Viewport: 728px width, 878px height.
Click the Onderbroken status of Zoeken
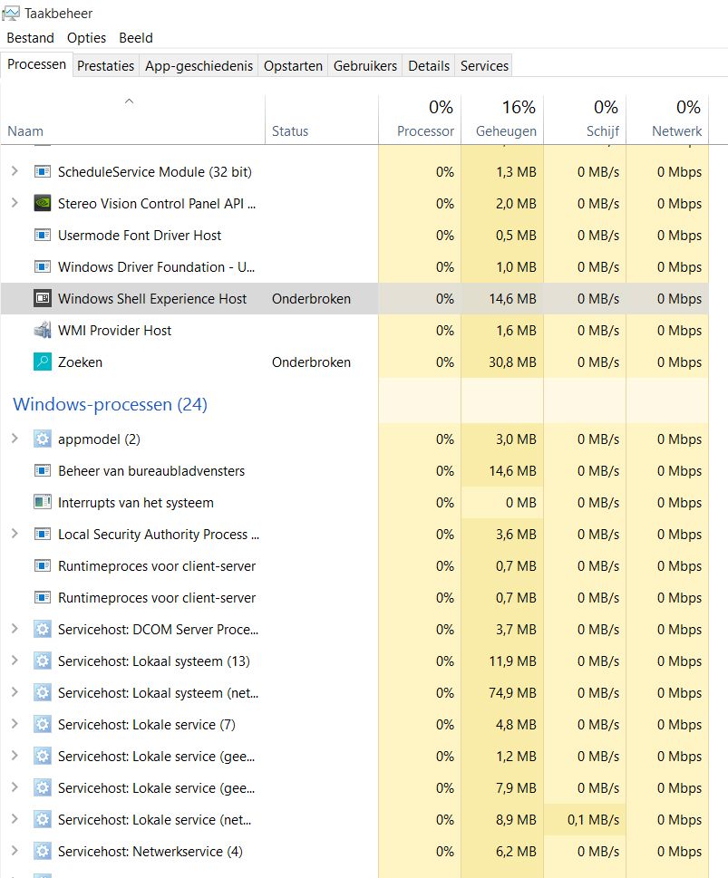click(311, 362)
